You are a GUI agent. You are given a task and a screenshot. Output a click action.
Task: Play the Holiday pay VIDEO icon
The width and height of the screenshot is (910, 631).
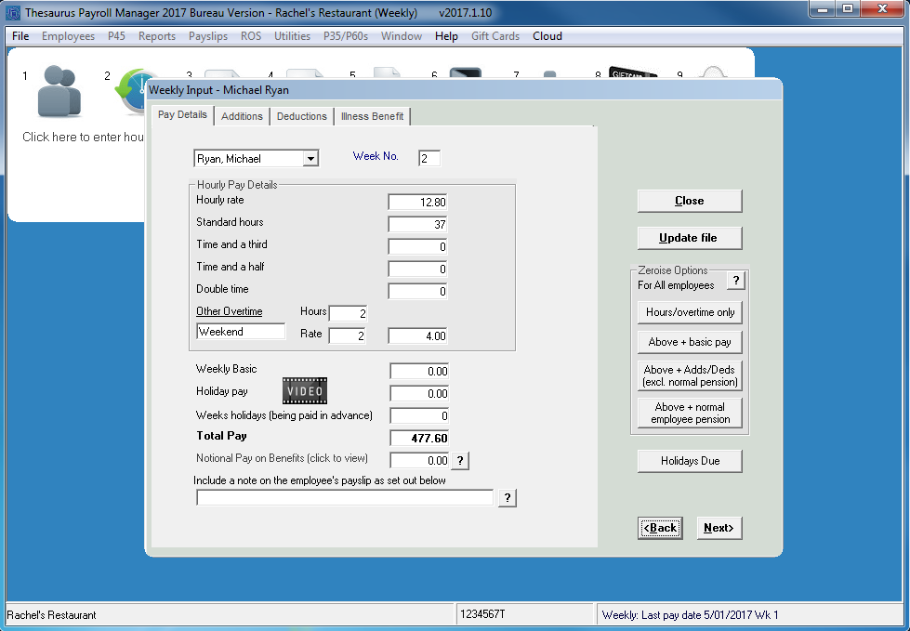coord(305,391)
